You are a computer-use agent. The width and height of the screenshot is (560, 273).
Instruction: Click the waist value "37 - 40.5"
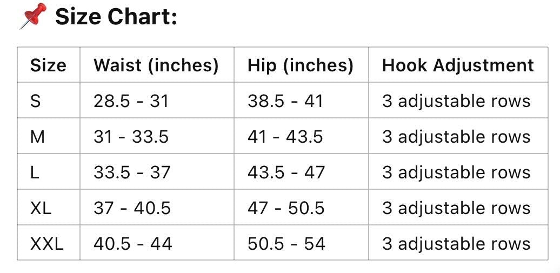point(132,208)
